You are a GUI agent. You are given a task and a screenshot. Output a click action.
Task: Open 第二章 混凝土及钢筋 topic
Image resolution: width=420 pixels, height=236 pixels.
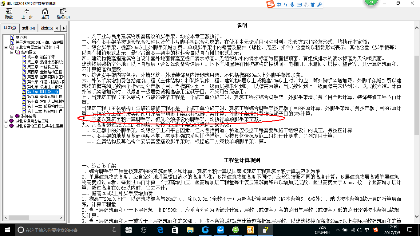point(45,62)
